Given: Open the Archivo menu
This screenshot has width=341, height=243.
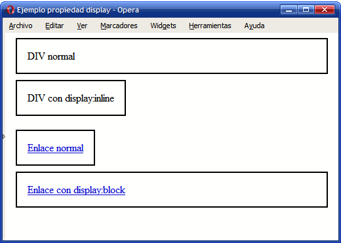Looking at the screenshot, I should pyautogui.click(x=20, y=26).
